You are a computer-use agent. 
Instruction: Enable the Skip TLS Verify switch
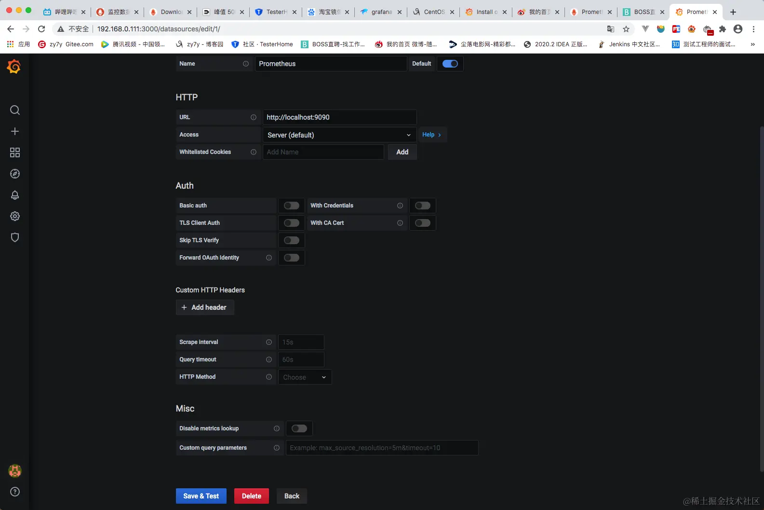point(292,240)
